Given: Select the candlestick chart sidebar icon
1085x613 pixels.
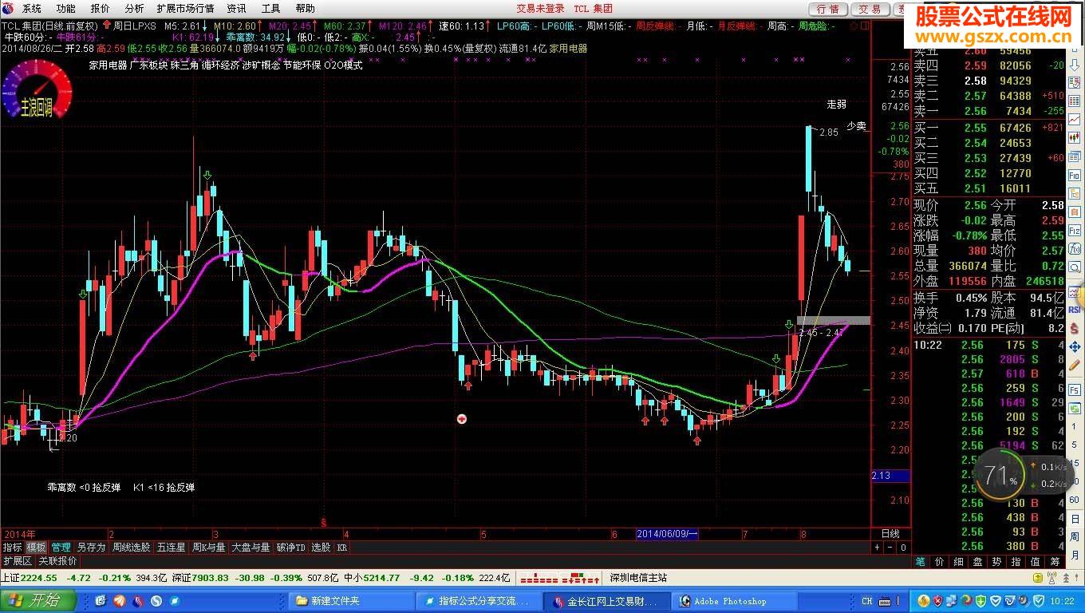Looking at the screenshot, I should (1074, 136).
